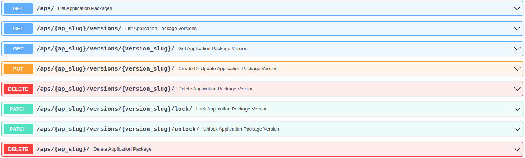Click the 'Delete Application Package Version' description
Image resolution: width=525 pixels, height=158 pixels.
click(x=216, y=89)
